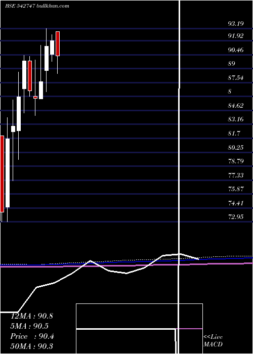Click the '50MA : 90.3' readout
Viewport: 253px width, 354px height.
pos(32,346)
